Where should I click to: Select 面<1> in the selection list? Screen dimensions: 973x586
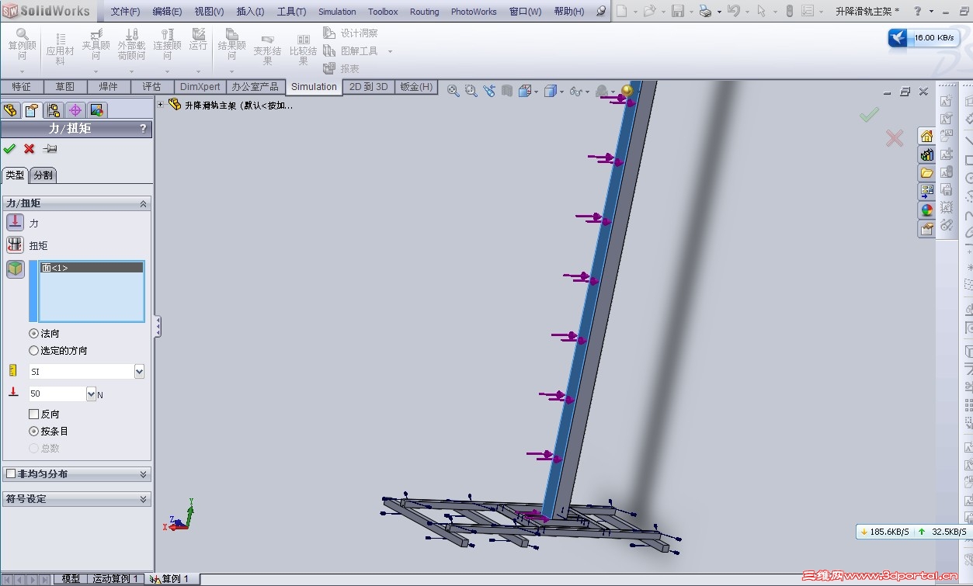[92, 268]
